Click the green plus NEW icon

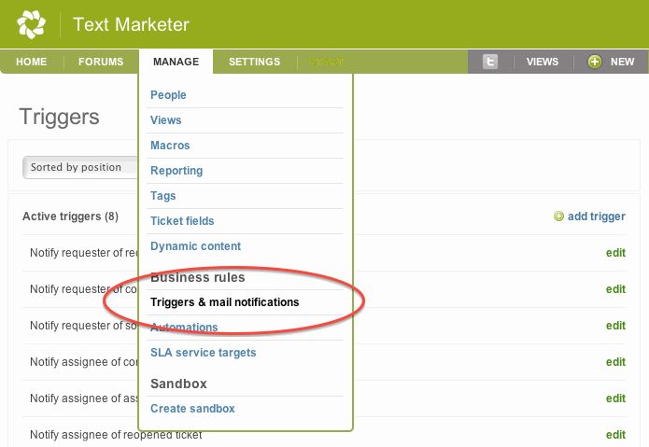594,62
